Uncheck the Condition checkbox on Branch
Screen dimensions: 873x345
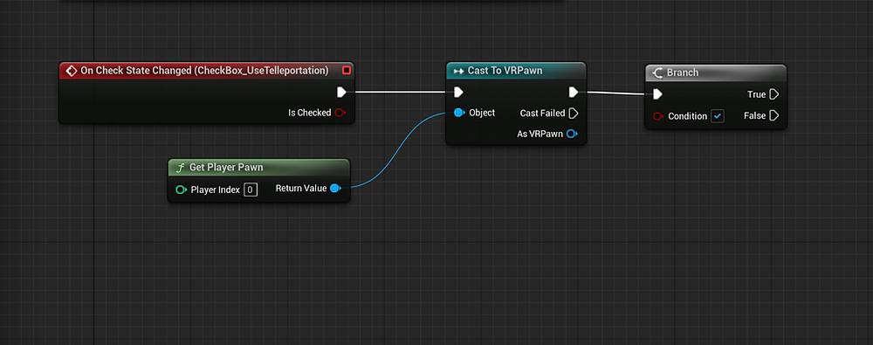718,116
